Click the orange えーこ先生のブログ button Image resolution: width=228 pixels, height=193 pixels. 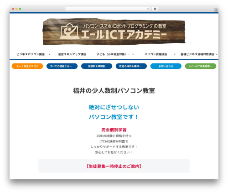pos(27,66)
